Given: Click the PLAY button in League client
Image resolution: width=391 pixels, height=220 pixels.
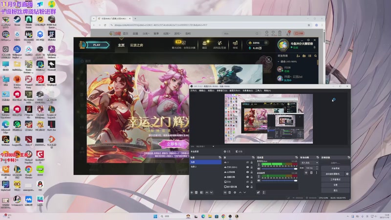Looking at the screenshot, I should click(x=97, y=45).
